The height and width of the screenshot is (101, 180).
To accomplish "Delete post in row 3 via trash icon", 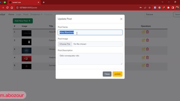I will tap(147, 49).
